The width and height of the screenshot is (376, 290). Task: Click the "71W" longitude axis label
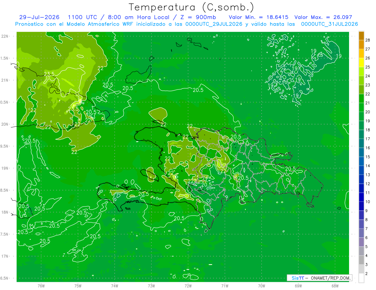coord(225,286)
